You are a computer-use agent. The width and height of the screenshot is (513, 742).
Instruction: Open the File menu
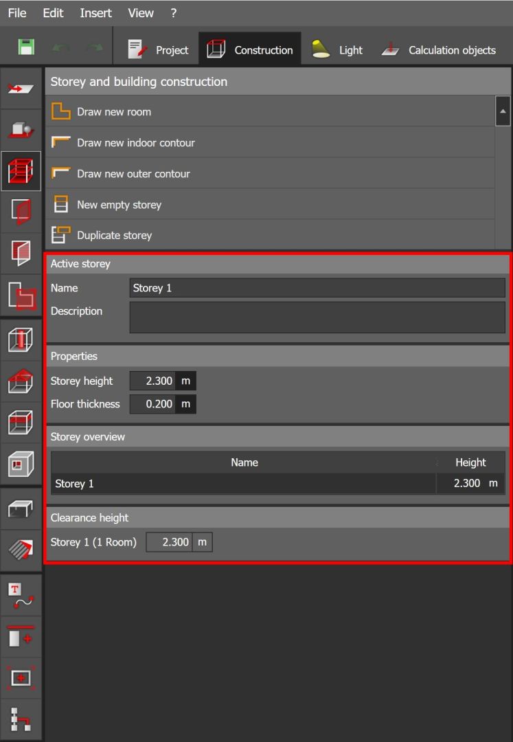coord(17,13)
